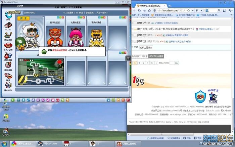Click page number input field in pagination
Image resolution: width=235 pixels, height=147 pixels.
pos(172,63)
